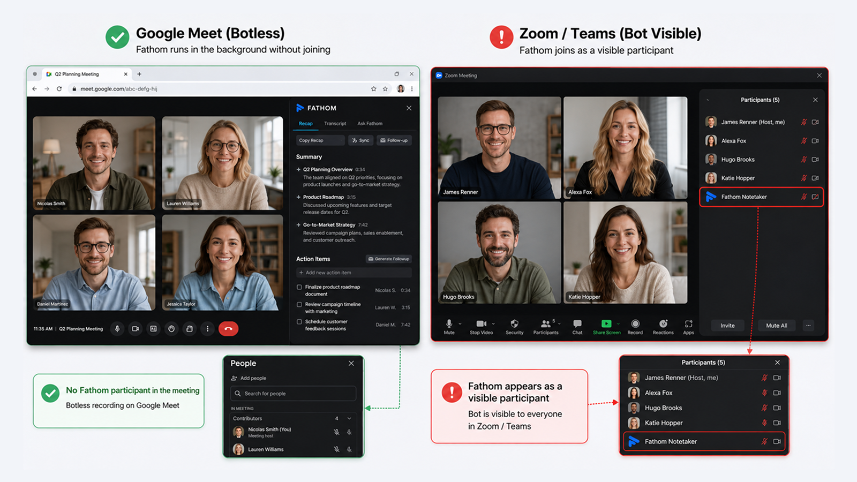Expand the 'Product Roadmap' summary item

[x=298, y=197]
